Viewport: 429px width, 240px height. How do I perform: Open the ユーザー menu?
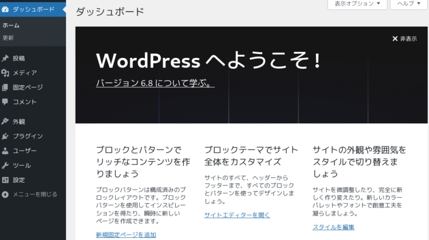coord(33,151)
